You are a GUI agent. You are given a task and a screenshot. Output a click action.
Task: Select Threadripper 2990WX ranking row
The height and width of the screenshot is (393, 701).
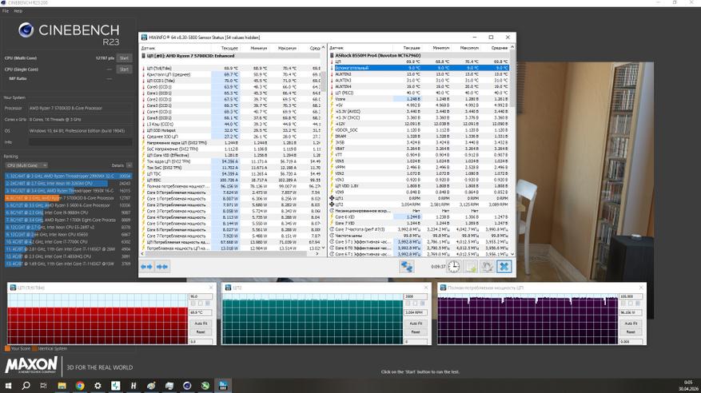[x=68, y=176]
